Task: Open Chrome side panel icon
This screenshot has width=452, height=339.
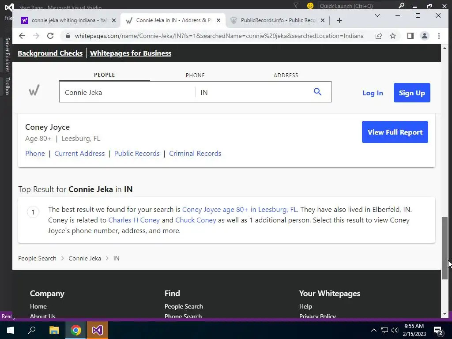Action: tap(410, 36)
